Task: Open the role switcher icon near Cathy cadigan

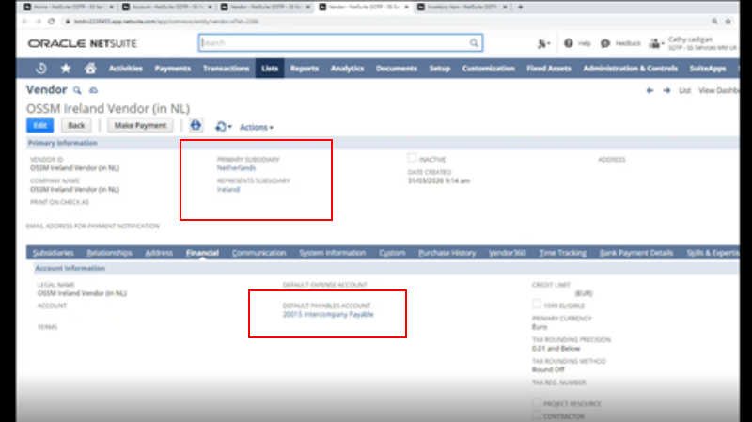Action: (x=655, y=43)
